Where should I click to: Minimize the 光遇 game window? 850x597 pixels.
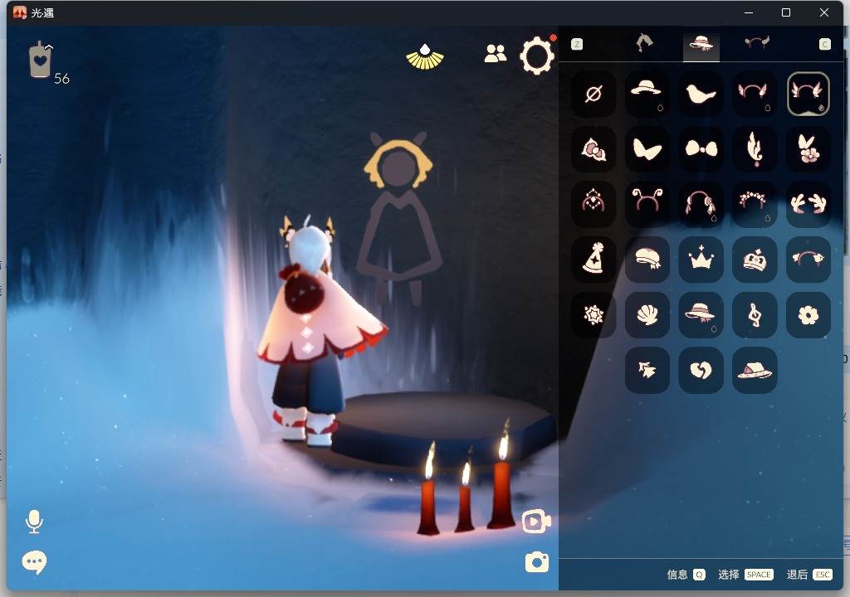(x=749, y=12)
